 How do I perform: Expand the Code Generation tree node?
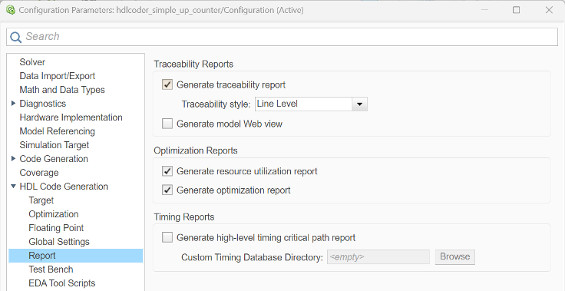click(14, 159)
